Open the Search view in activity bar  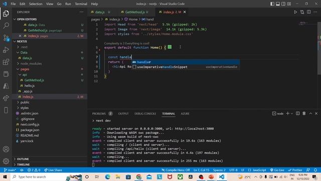pos(6,26)
